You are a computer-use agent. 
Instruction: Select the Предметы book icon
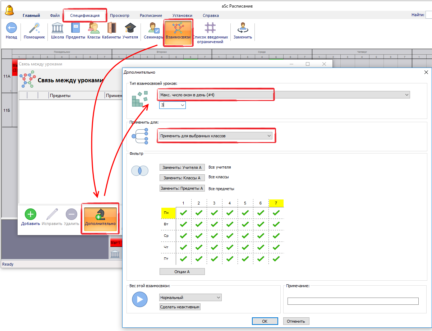click(x=75, y=28)
